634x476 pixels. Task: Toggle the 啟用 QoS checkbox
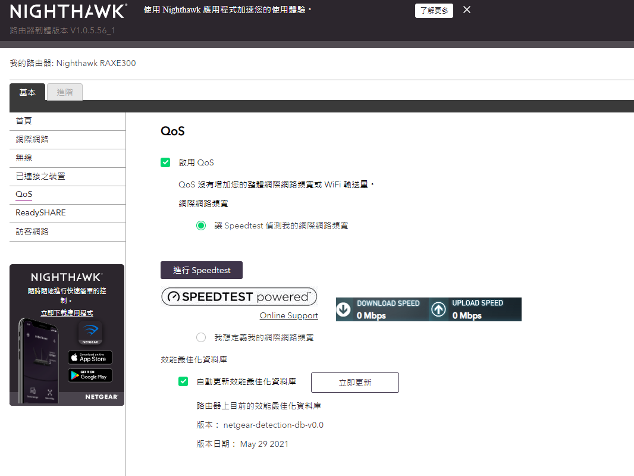pos(165,162)
